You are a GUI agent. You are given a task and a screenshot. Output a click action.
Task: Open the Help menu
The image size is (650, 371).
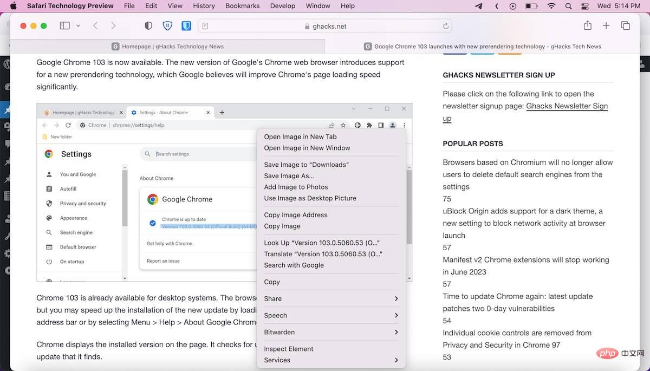coord(348,6)
